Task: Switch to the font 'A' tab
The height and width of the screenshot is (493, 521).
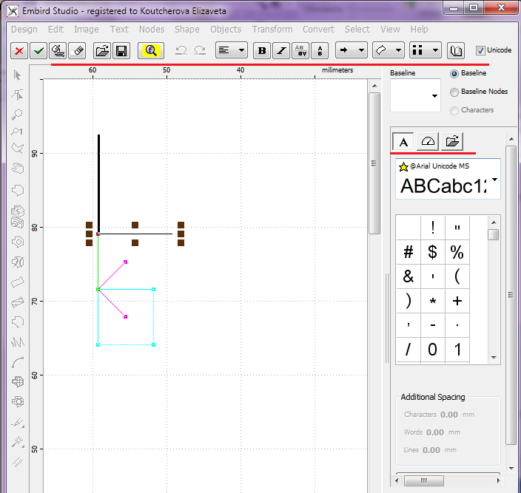Action: click(403, 141)
